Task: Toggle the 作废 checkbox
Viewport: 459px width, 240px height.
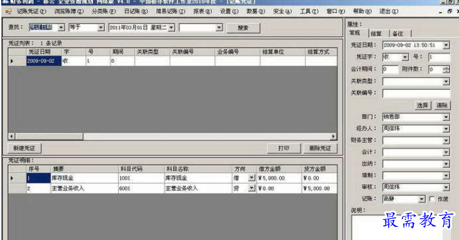Action: [432, 199]
